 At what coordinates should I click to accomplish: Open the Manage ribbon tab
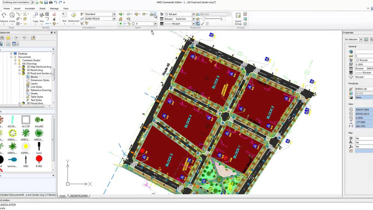click(x=54, y=8)
